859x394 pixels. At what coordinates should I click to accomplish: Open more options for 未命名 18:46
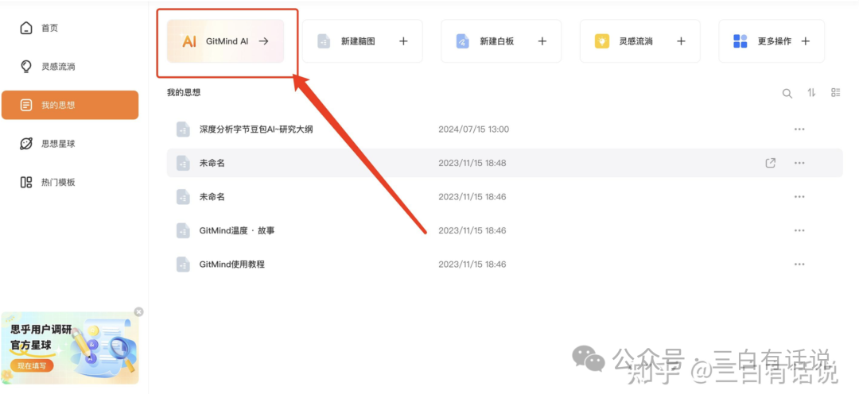click(799, 197)
